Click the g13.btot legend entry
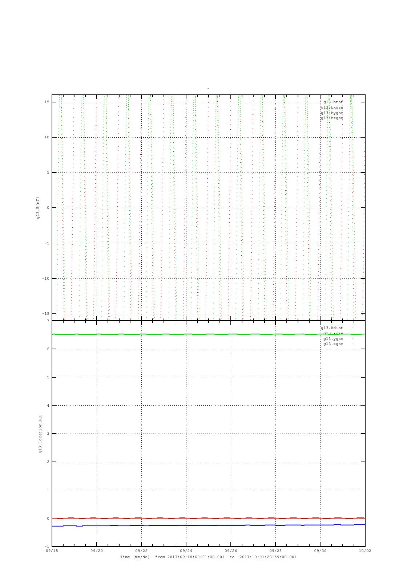 point(333,102)
